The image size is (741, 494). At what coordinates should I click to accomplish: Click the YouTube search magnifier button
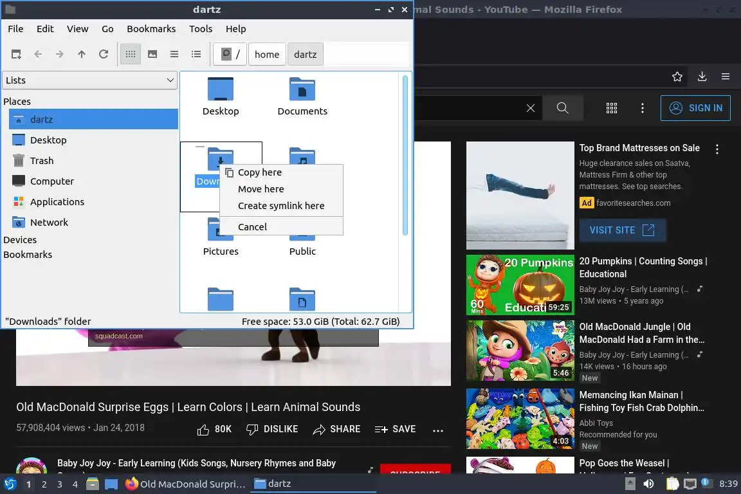click(562, 108)
